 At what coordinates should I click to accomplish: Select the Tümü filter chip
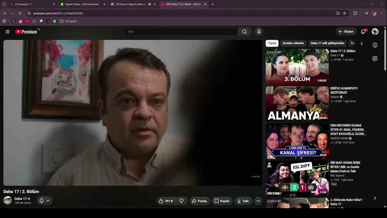tap(272, 43)
